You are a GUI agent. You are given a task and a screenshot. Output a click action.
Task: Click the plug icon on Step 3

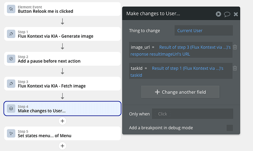pos(11,84)
